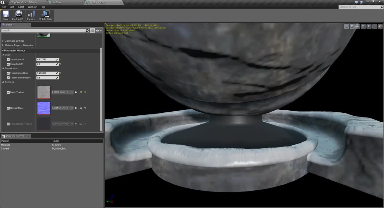Image resolution: width=384 pixels, height=208 pixels.
Task: Switch to the M_Snow tab
Action: click(x=57, y=2)
